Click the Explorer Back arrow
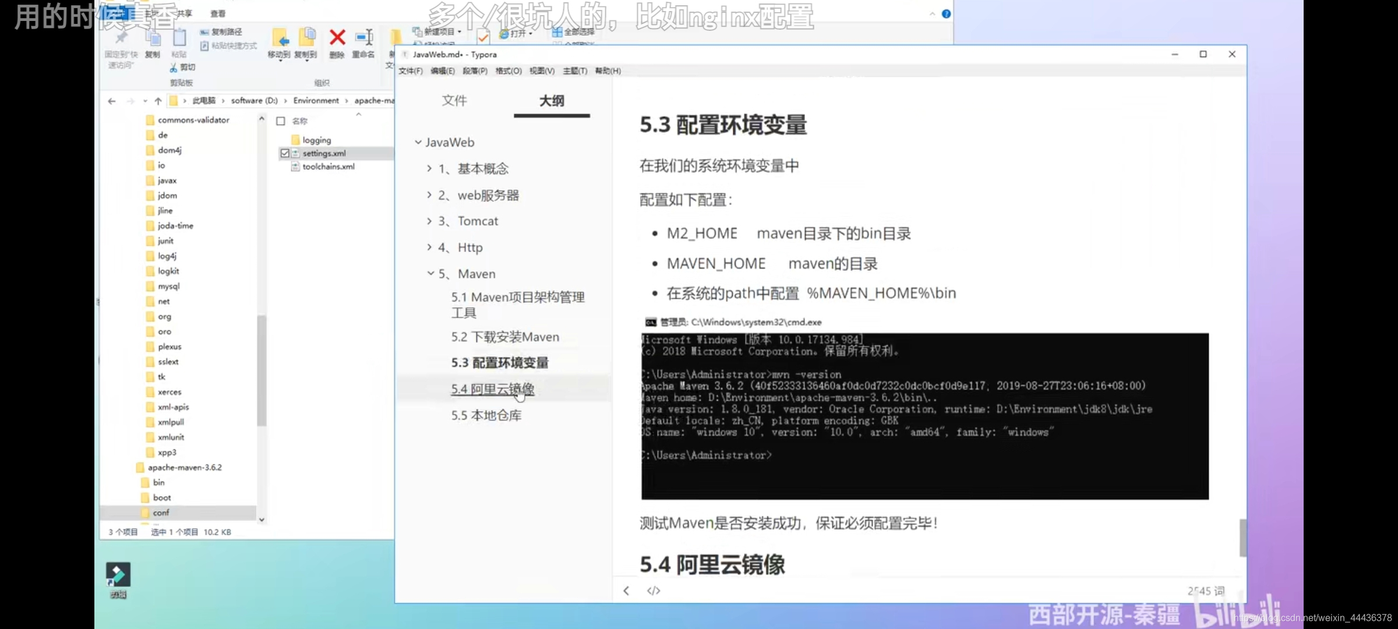This screenshot has height=629, width=1398. 112,101
